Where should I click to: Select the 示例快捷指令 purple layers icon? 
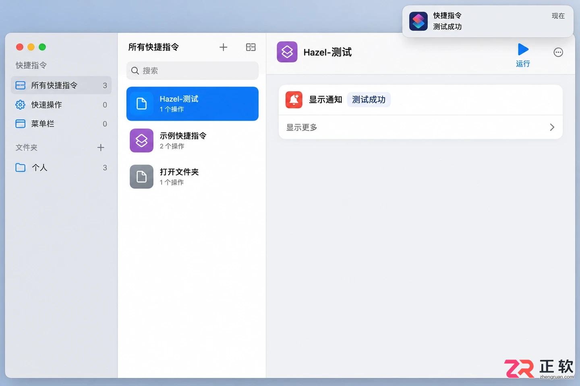tap(141, 140)
